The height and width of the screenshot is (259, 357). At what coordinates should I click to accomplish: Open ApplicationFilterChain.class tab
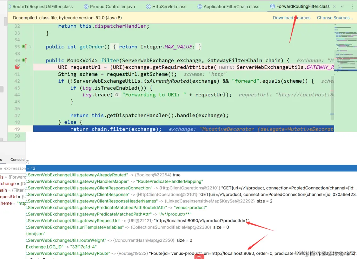coord(228,7)
